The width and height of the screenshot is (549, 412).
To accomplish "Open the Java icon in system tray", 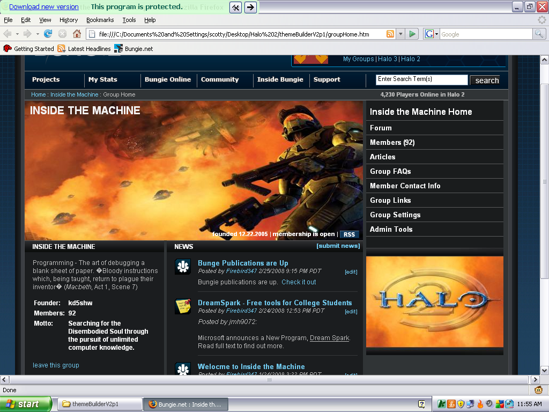I will 451,404.
